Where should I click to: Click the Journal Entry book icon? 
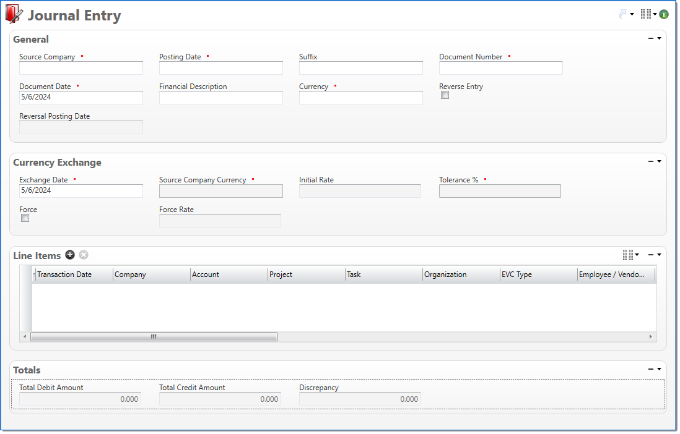point(14,15)
